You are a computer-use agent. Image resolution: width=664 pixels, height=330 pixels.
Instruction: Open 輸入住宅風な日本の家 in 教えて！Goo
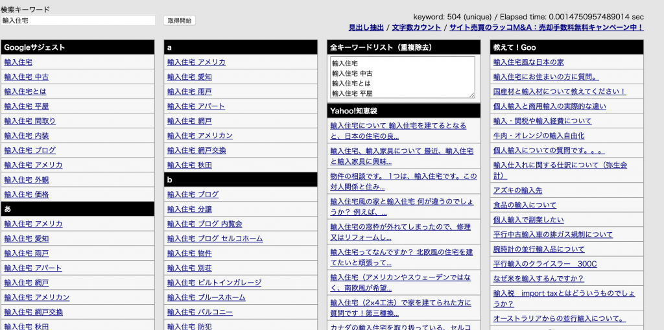(528, 62)
